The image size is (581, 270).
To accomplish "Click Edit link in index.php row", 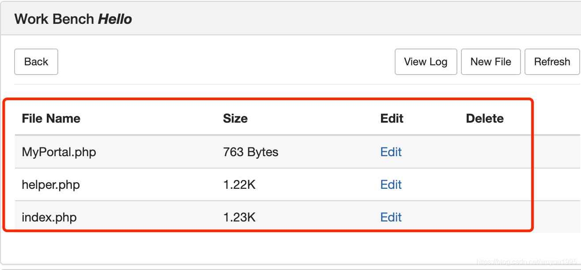I will (391, 217).
